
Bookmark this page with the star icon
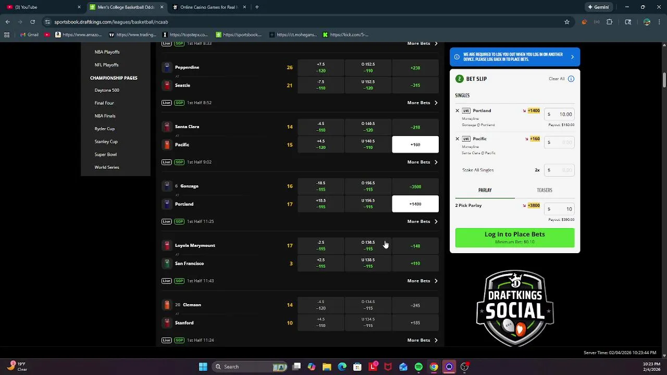coord(567,22)
